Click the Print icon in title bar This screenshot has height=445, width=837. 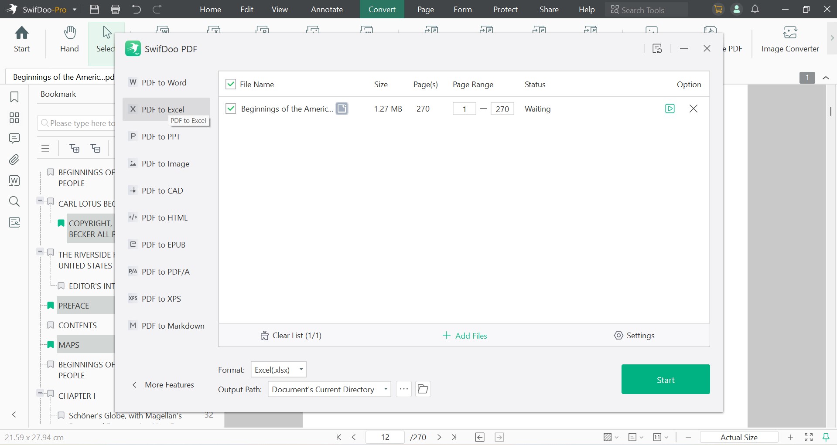(116, 9)
